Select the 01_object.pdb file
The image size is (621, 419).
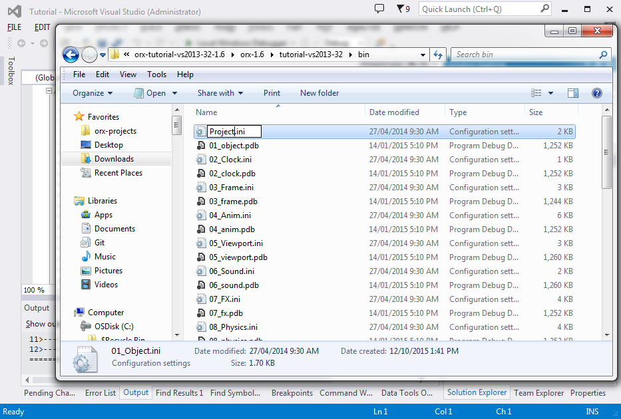[234, 146]
